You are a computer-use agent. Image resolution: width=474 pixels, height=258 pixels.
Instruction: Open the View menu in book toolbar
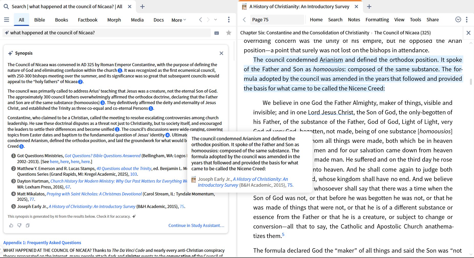pyautogui.click(x=399, y=20)
